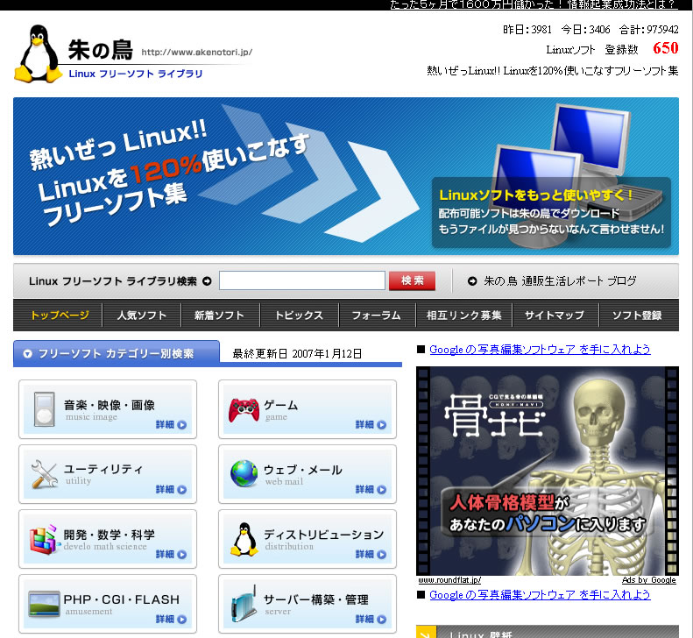Click the 骨ナビ skeleton advertisement banner

(x=547, y=470)
